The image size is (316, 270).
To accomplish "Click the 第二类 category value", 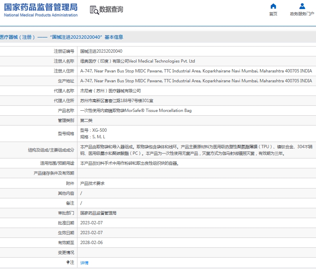I will coord(86,121).
